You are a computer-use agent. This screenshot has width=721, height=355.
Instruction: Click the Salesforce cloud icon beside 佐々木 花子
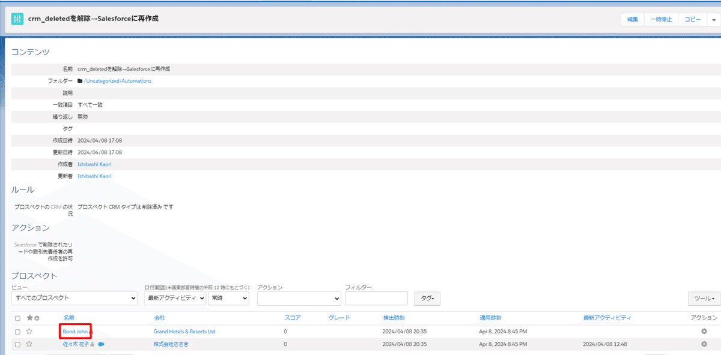[x=102, y=344]
